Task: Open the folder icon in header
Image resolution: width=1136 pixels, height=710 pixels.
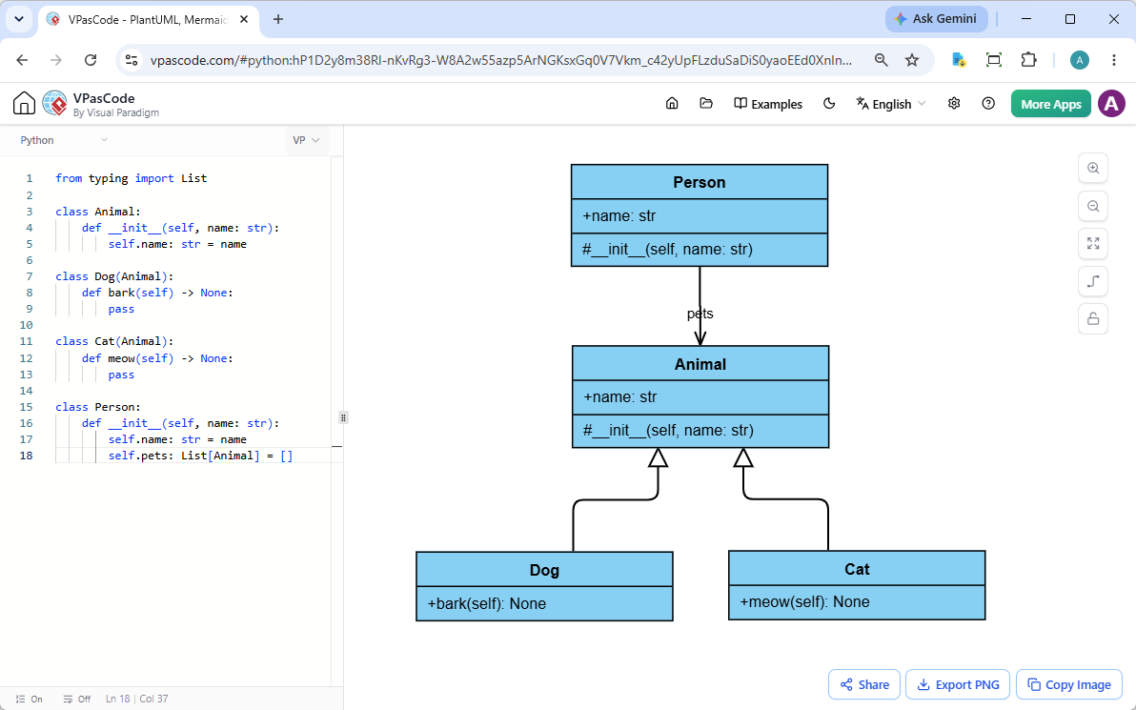Action: [x=705, y=104]
